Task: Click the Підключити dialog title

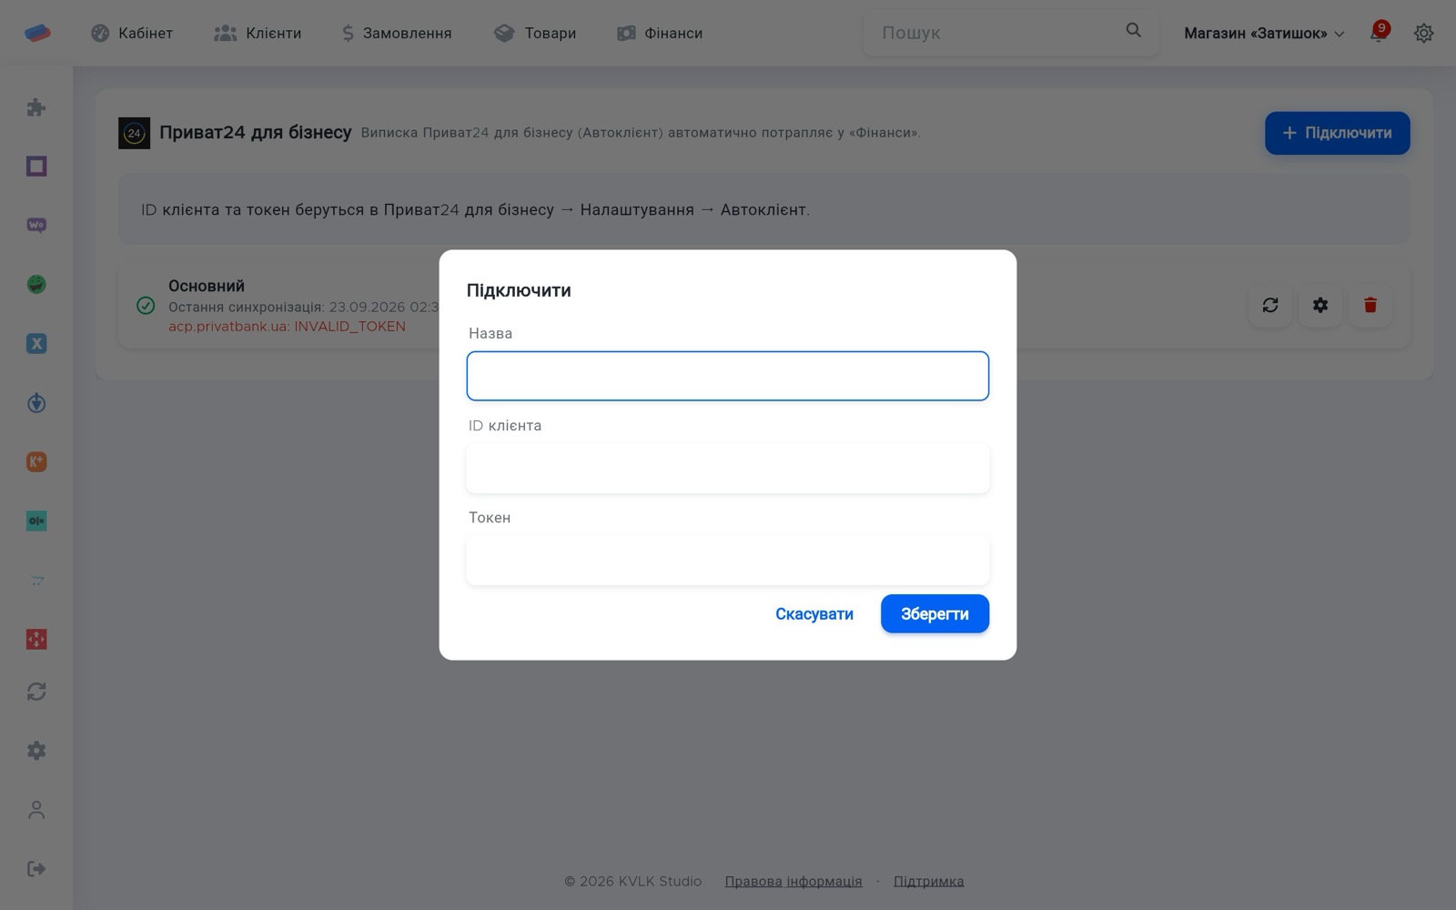Action: [x=519, y=290]
